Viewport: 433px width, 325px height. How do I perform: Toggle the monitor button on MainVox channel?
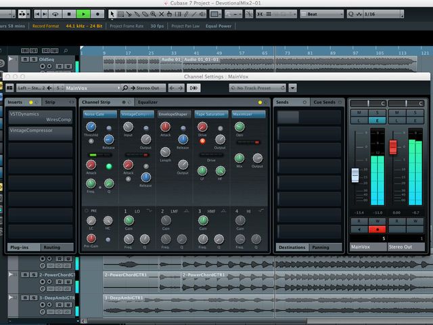(x=359, y=230)
